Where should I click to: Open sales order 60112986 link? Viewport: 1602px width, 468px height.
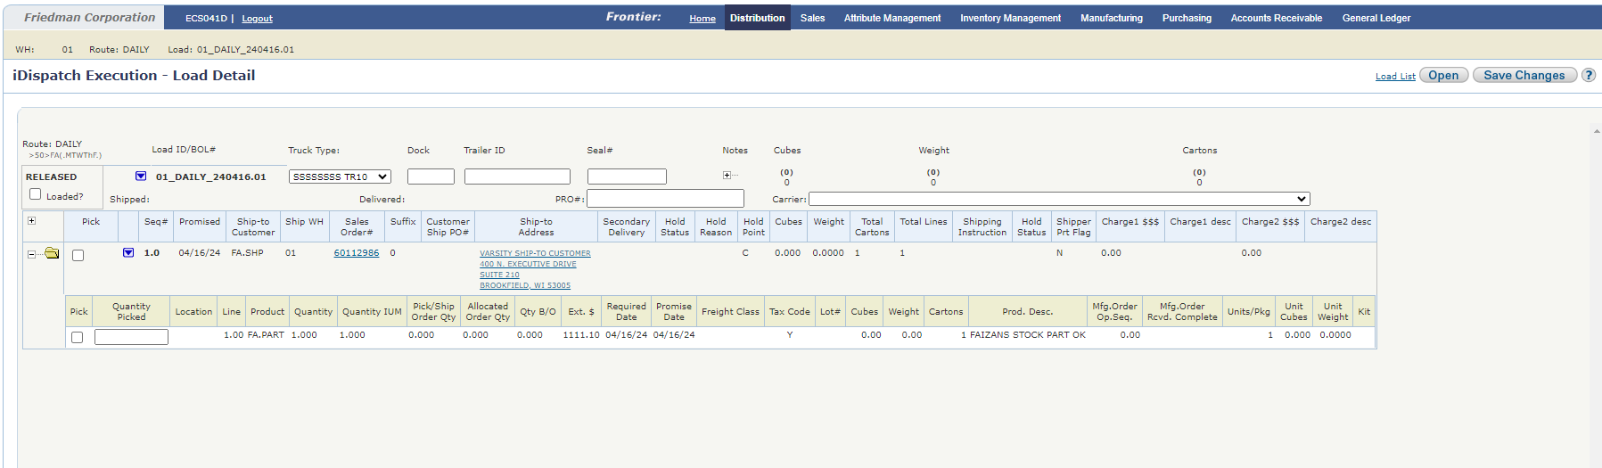[x=357, y=253]
